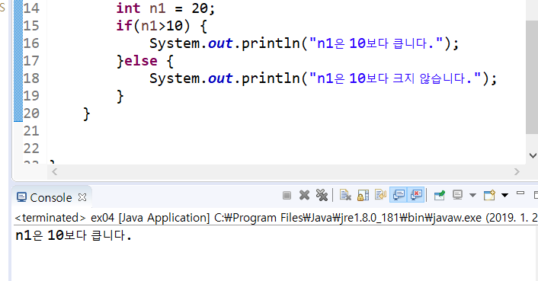
Task: Click the javaw.exe path in the console header
Action: (x=348, y=218)
